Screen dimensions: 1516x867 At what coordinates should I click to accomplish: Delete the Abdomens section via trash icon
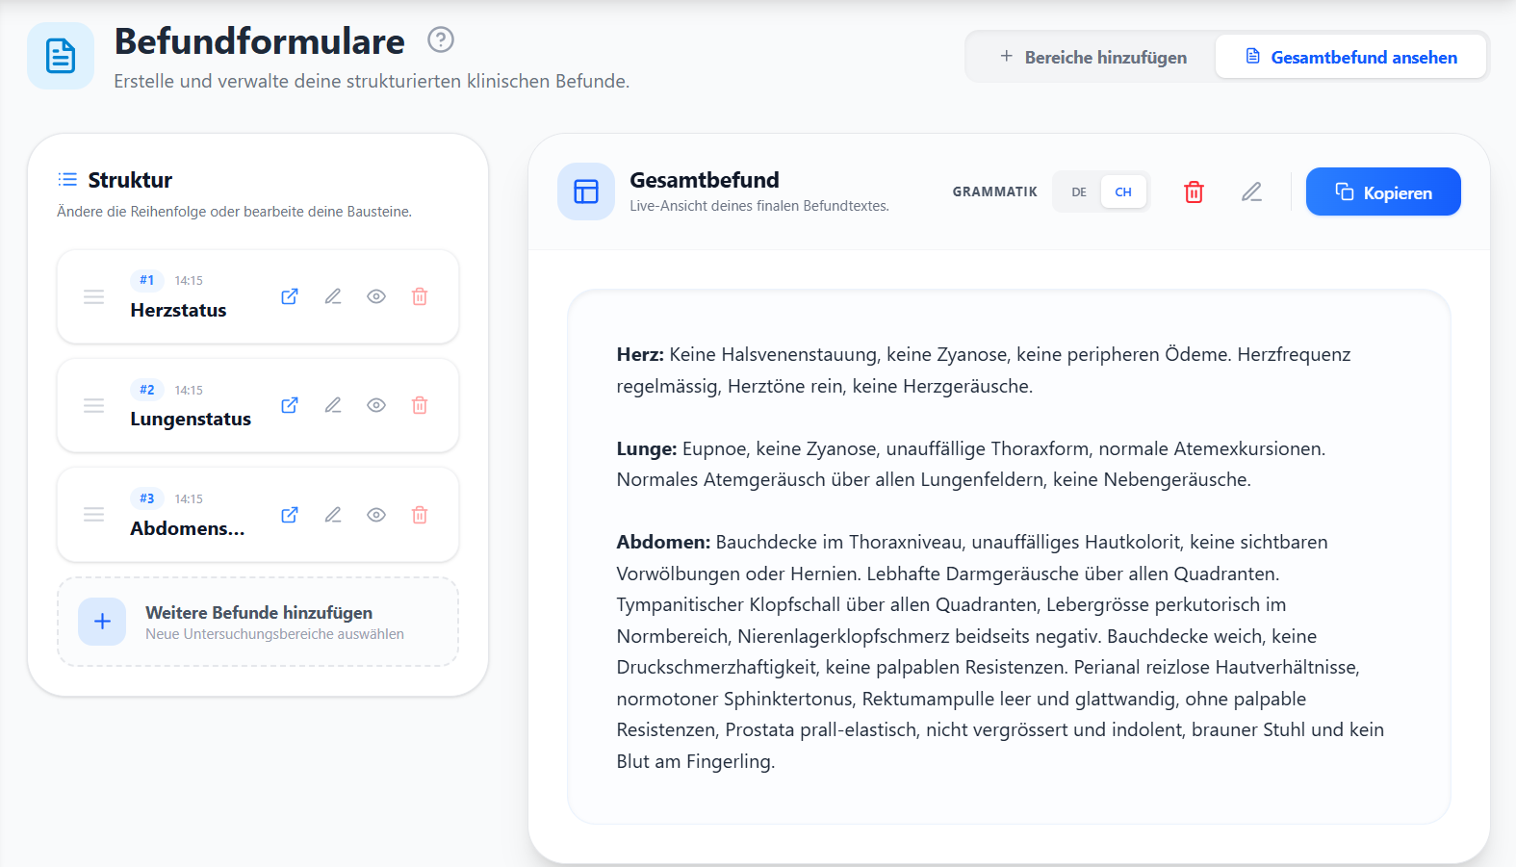(419, 514)
